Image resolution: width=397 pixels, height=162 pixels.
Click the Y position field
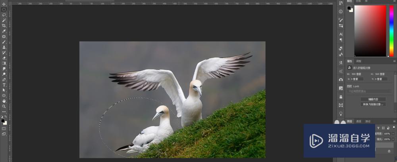(381, 79)
